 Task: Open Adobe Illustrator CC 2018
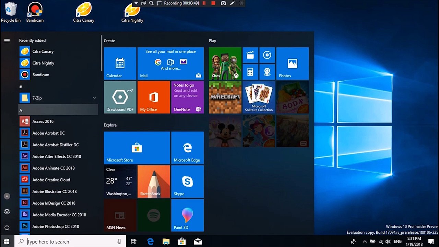point(58,191)
